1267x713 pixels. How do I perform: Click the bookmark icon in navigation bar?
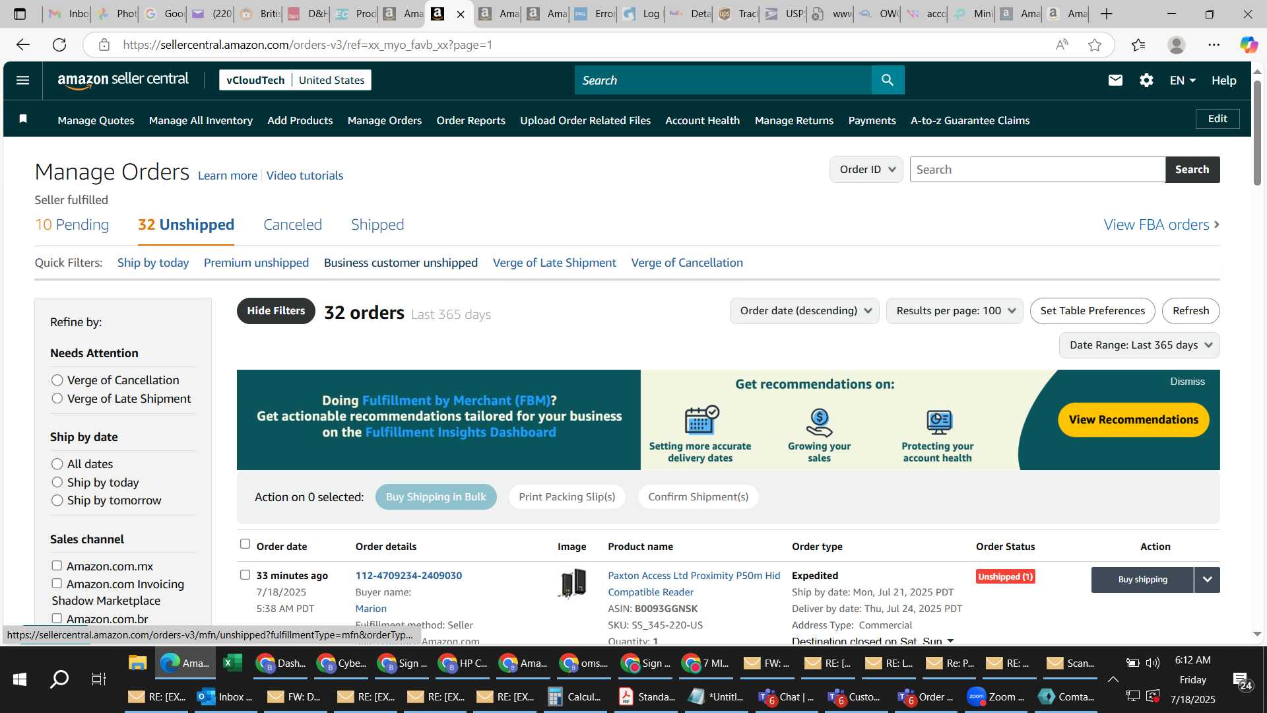(23, 119)
